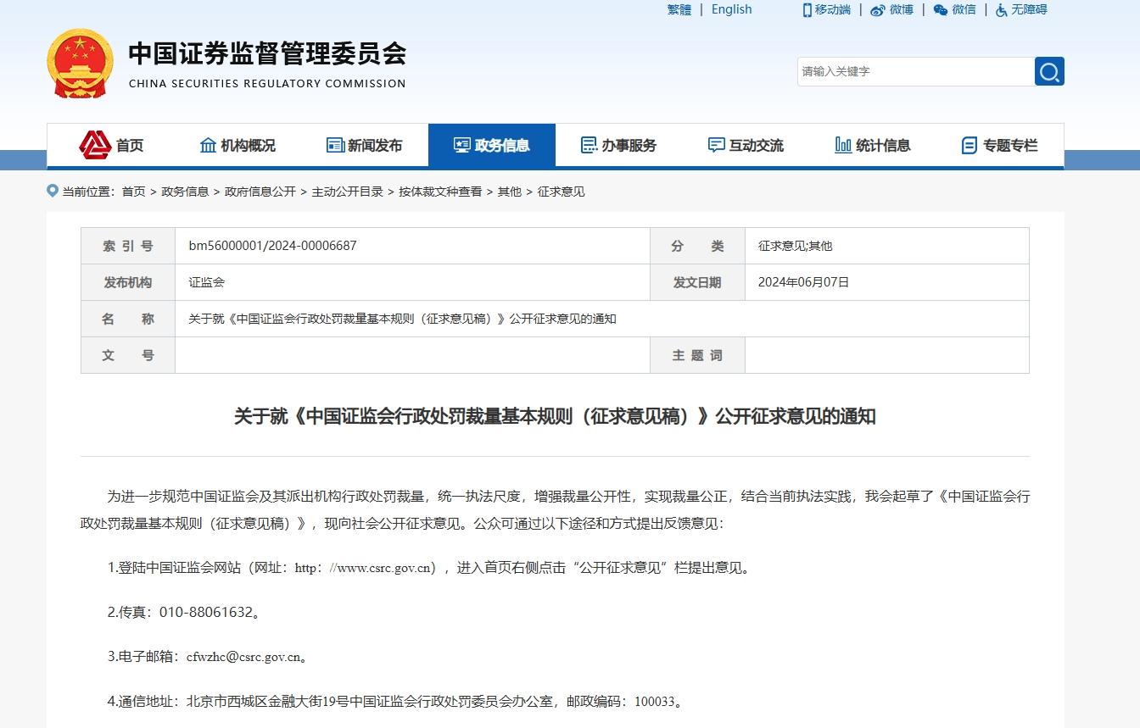Viewport: 1140px width, 728px height.
Task: Open the Weibo (微博) icon link
Action: coord(891,10)
